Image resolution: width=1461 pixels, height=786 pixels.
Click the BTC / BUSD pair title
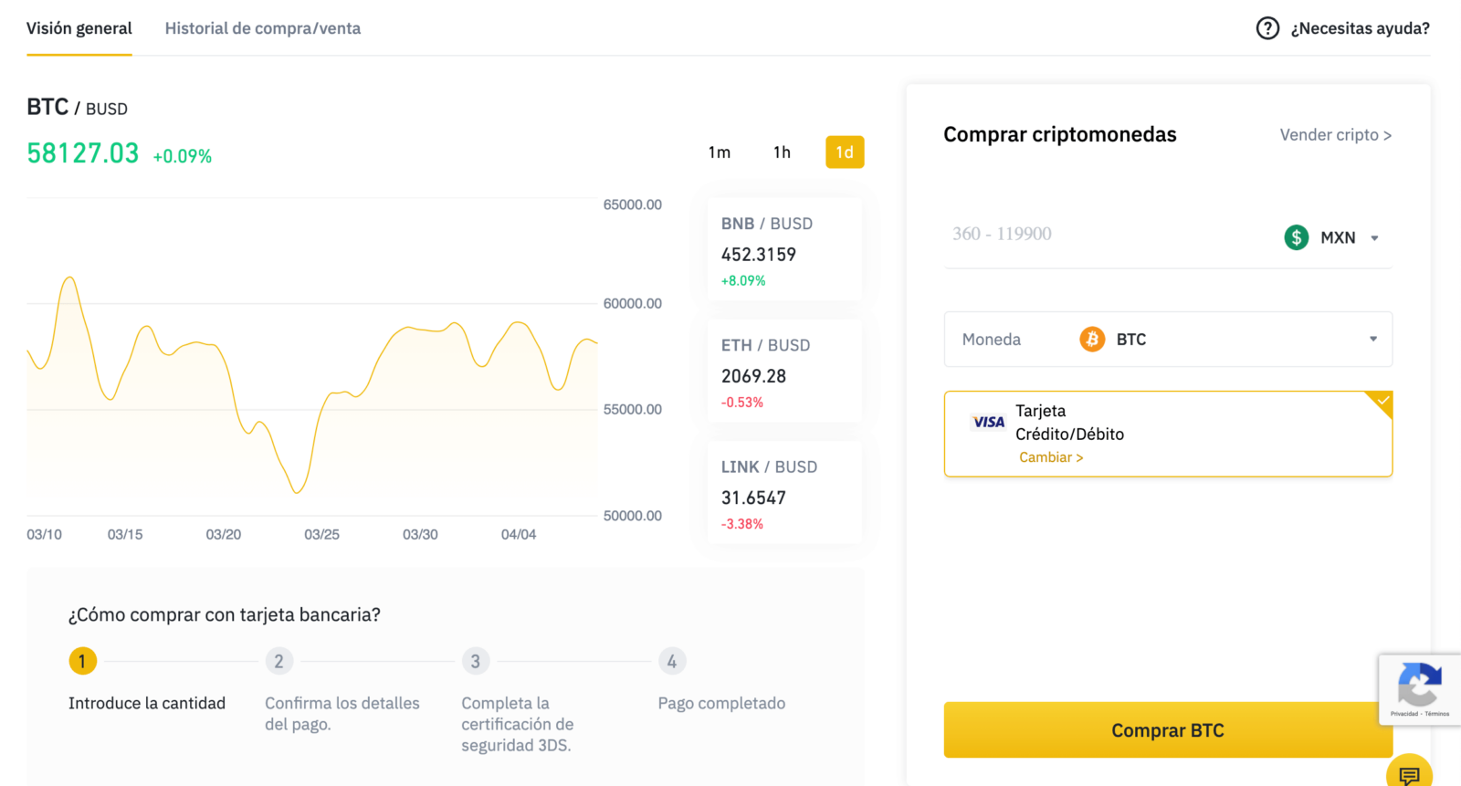click(77, 108)
